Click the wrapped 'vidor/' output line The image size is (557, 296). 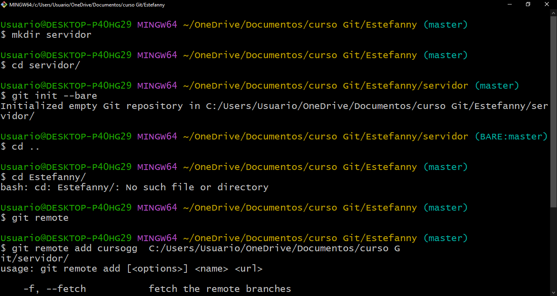[18, 116]
